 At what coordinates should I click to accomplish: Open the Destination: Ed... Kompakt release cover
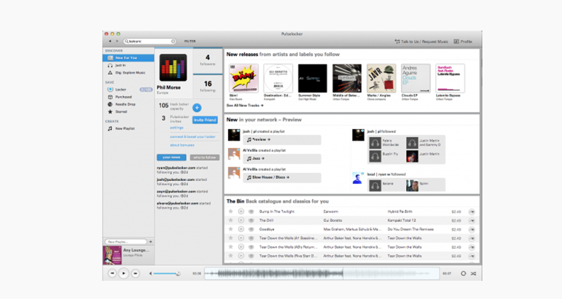coord(278,78)
